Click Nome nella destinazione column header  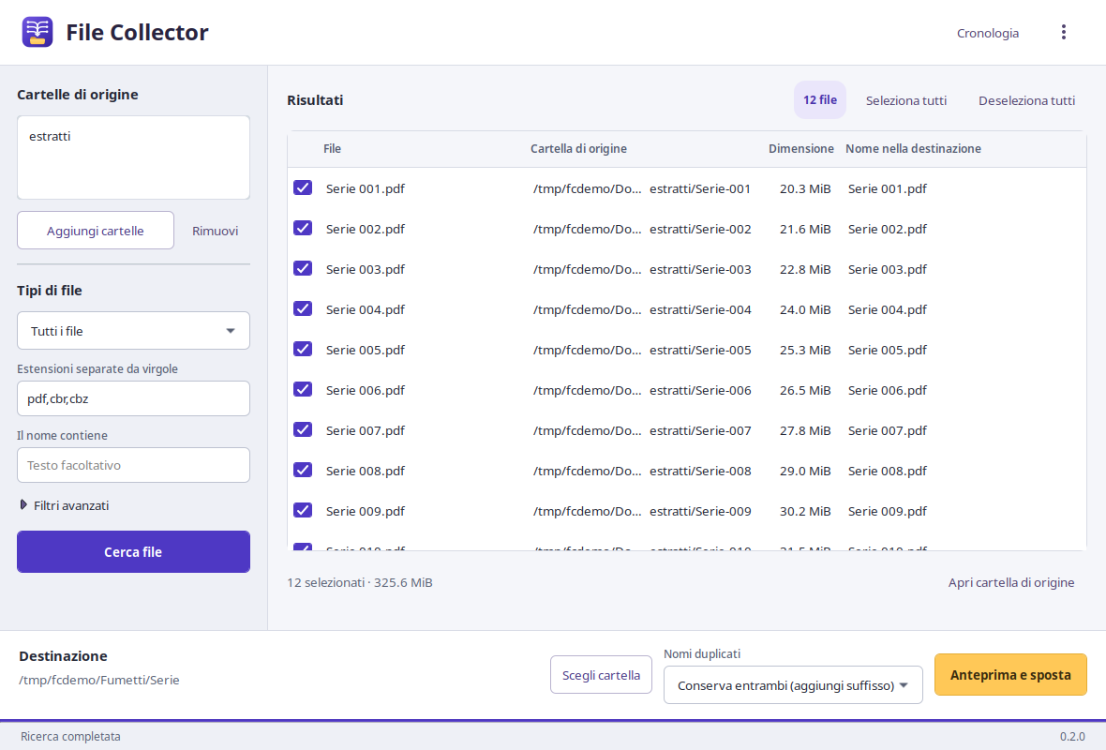tap(914, 149)
